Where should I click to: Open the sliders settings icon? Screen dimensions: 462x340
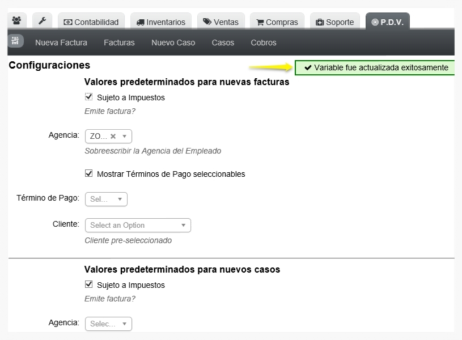[x=15, y=41]
